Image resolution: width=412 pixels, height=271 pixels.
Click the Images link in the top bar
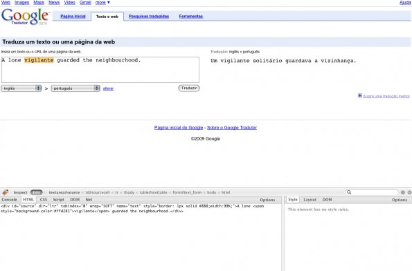(x=21, y=2)
